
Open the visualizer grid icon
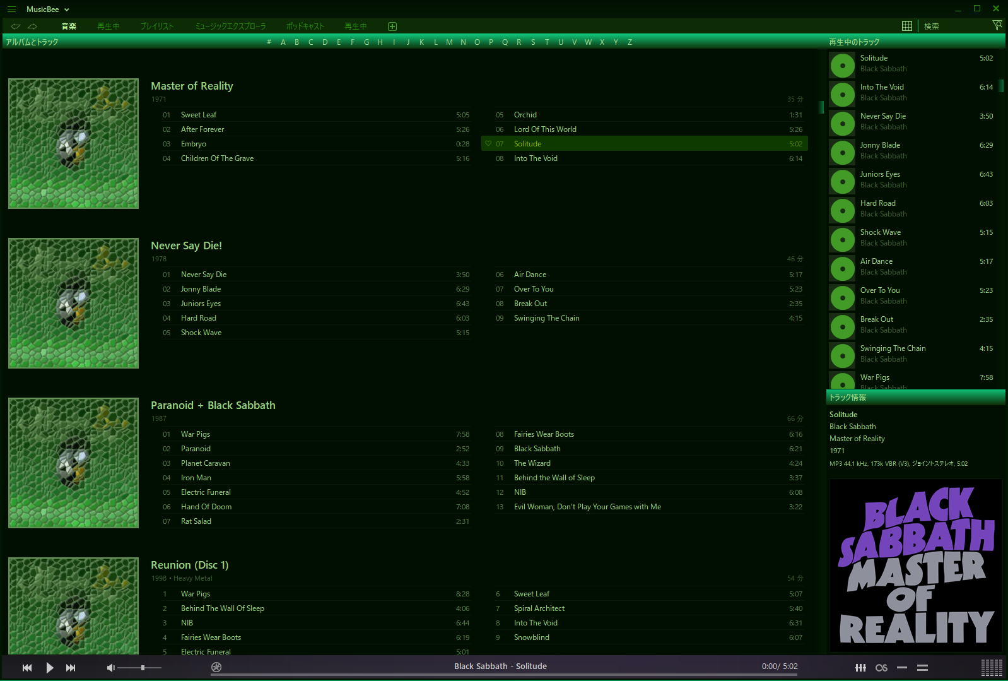coord(992,668)
